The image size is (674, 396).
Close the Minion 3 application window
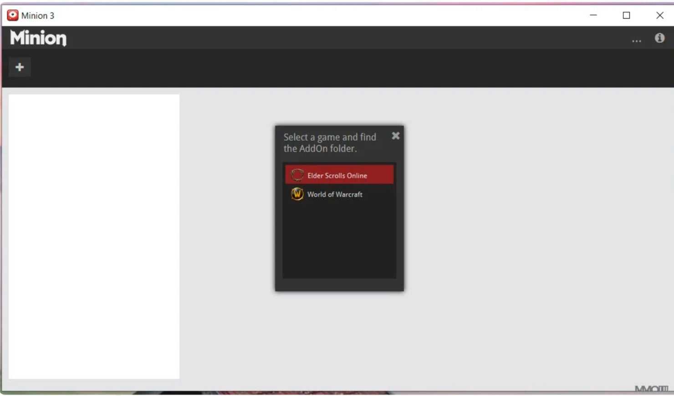(659, 15)
